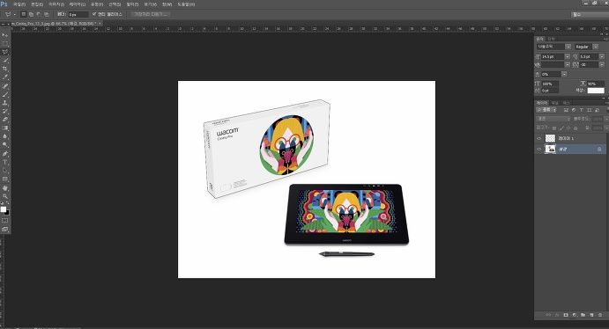Select the Layer 1 thumbnail
The height and width of the screenshot is (329, 609).
pyautogui.click(x=550, y=138)
